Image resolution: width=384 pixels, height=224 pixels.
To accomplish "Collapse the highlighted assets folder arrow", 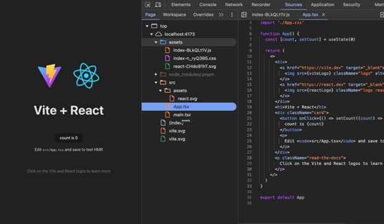I will point(156,42).
